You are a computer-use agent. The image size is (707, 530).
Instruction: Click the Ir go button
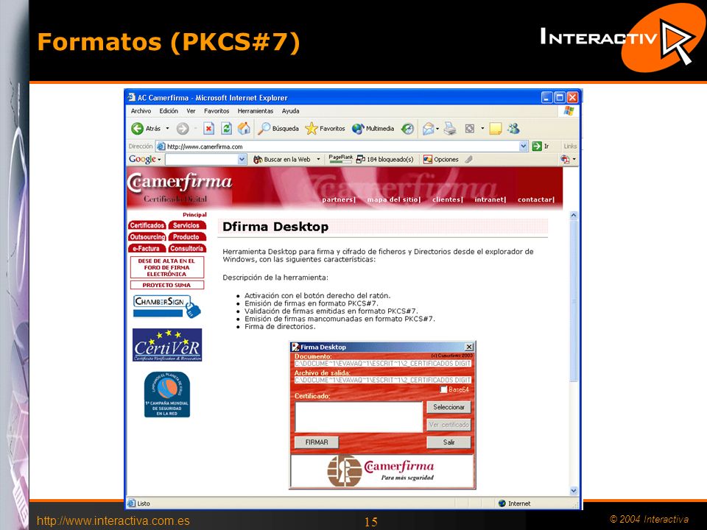(541, 146)
